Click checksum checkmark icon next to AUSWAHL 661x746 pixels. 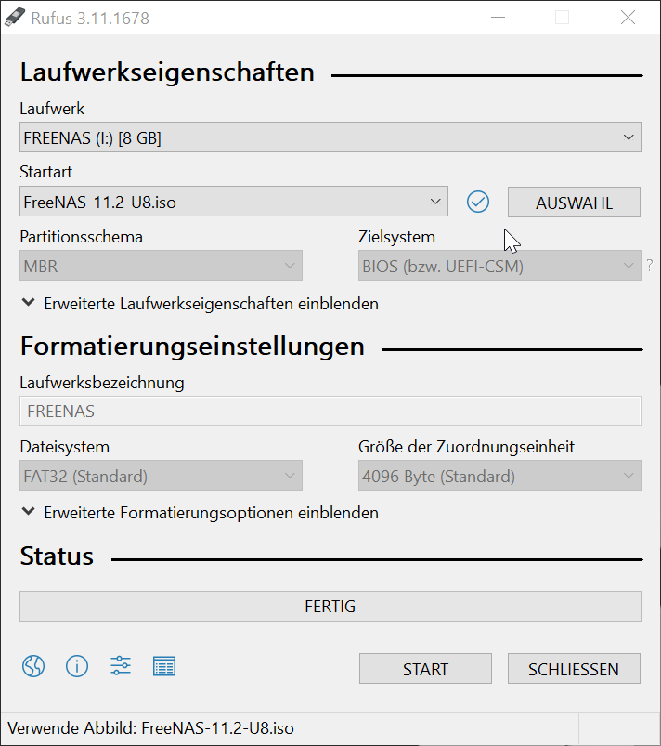478,202
